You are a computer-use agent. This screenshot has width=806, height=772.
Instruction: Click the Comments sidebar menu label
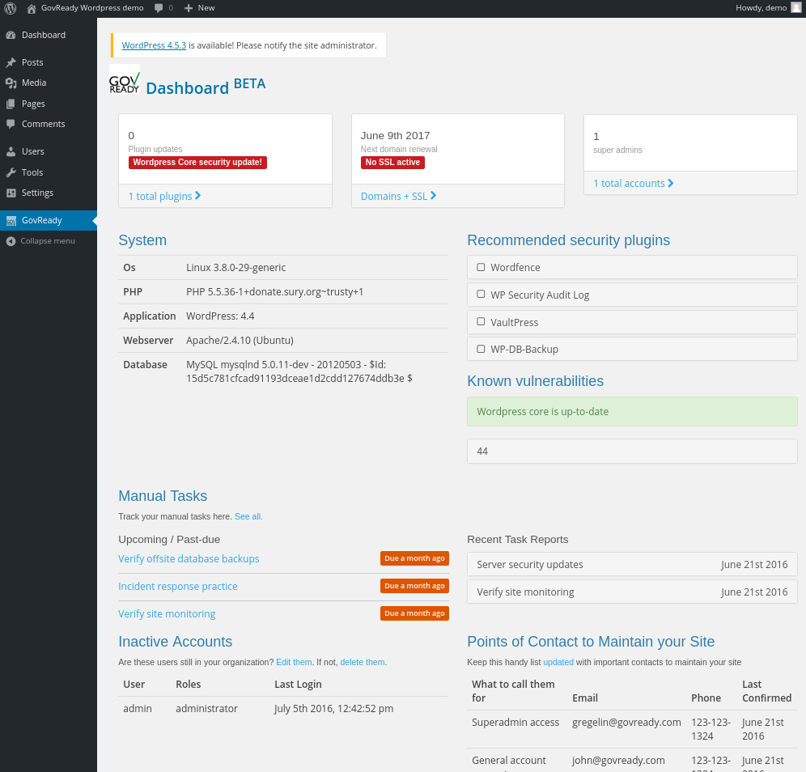click(43, 124)
